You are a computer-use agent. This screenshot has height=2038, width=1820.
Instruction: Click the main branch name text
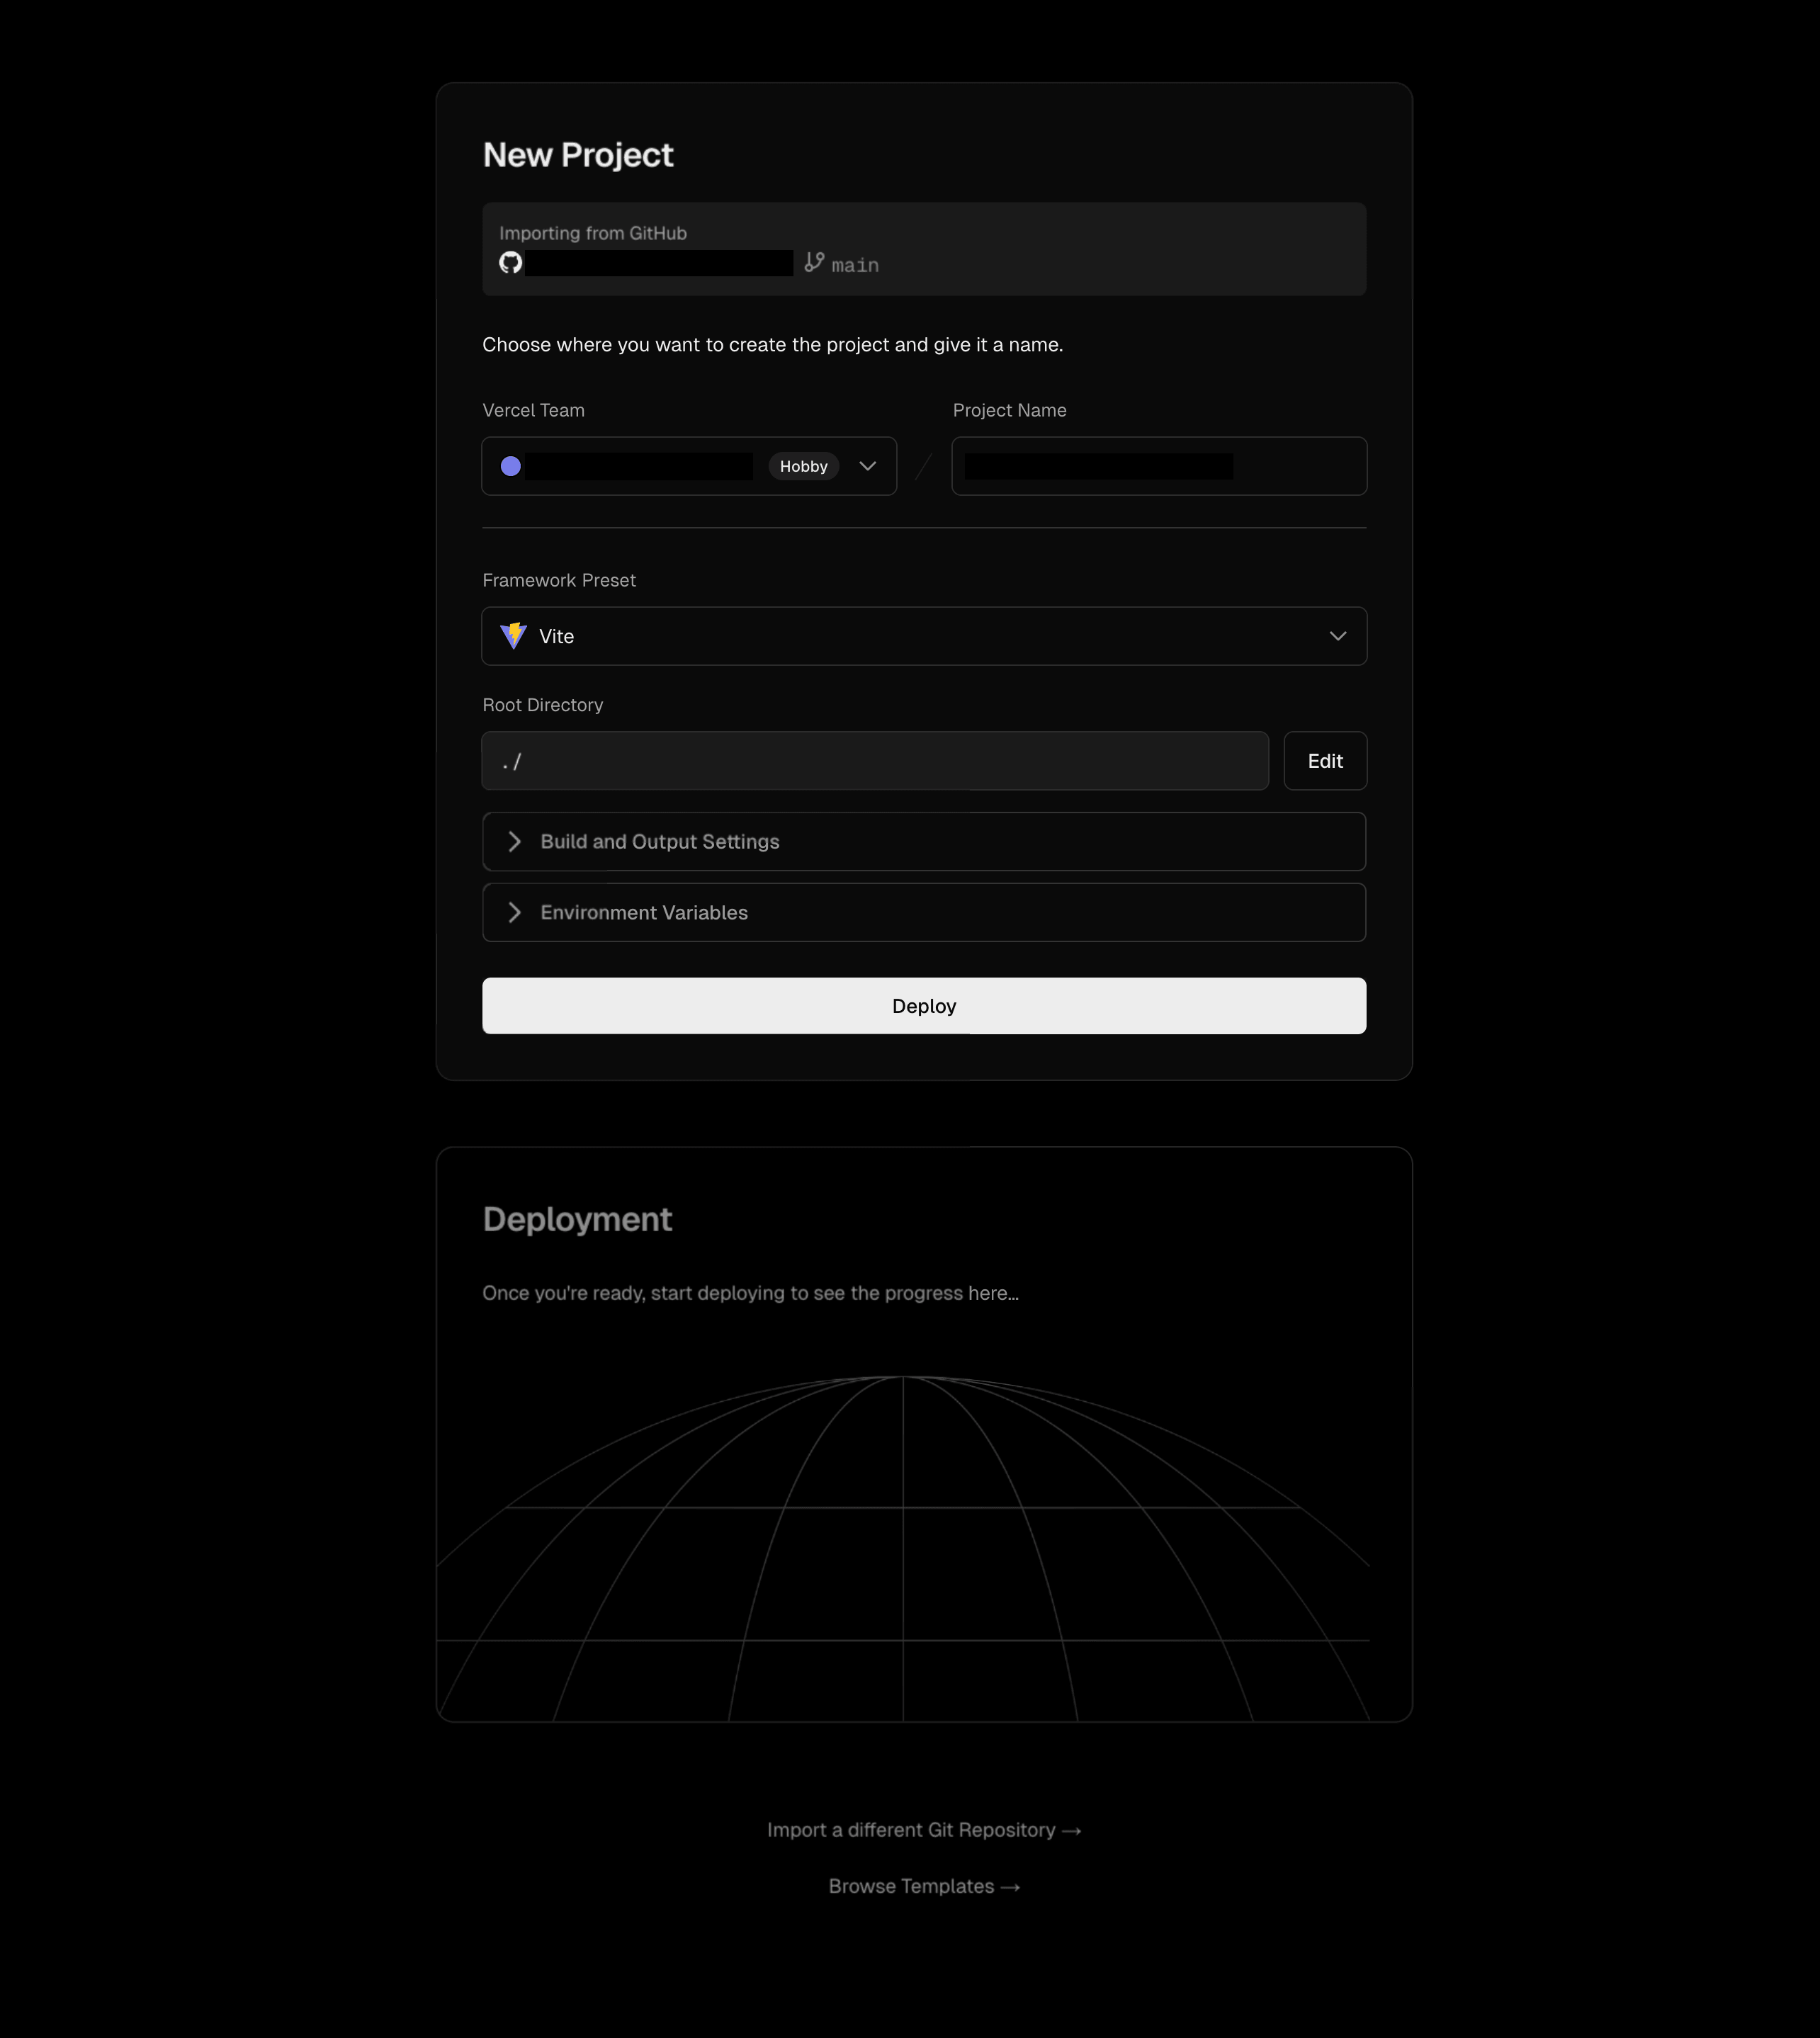[x=855, y=265]
